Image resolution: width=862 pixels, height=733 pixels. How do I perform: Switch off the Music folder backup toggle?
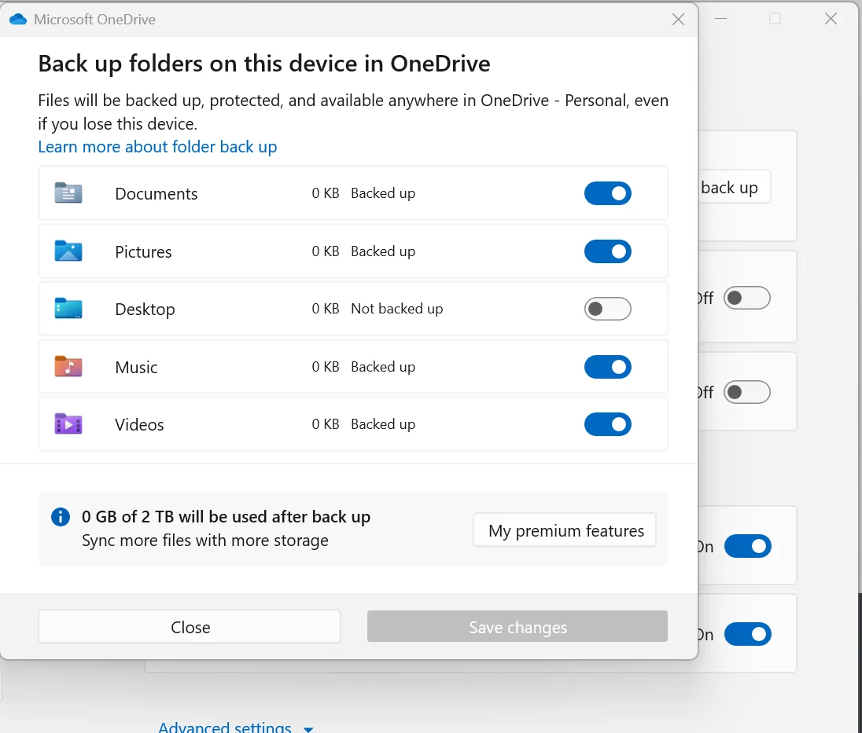point(607,367)
